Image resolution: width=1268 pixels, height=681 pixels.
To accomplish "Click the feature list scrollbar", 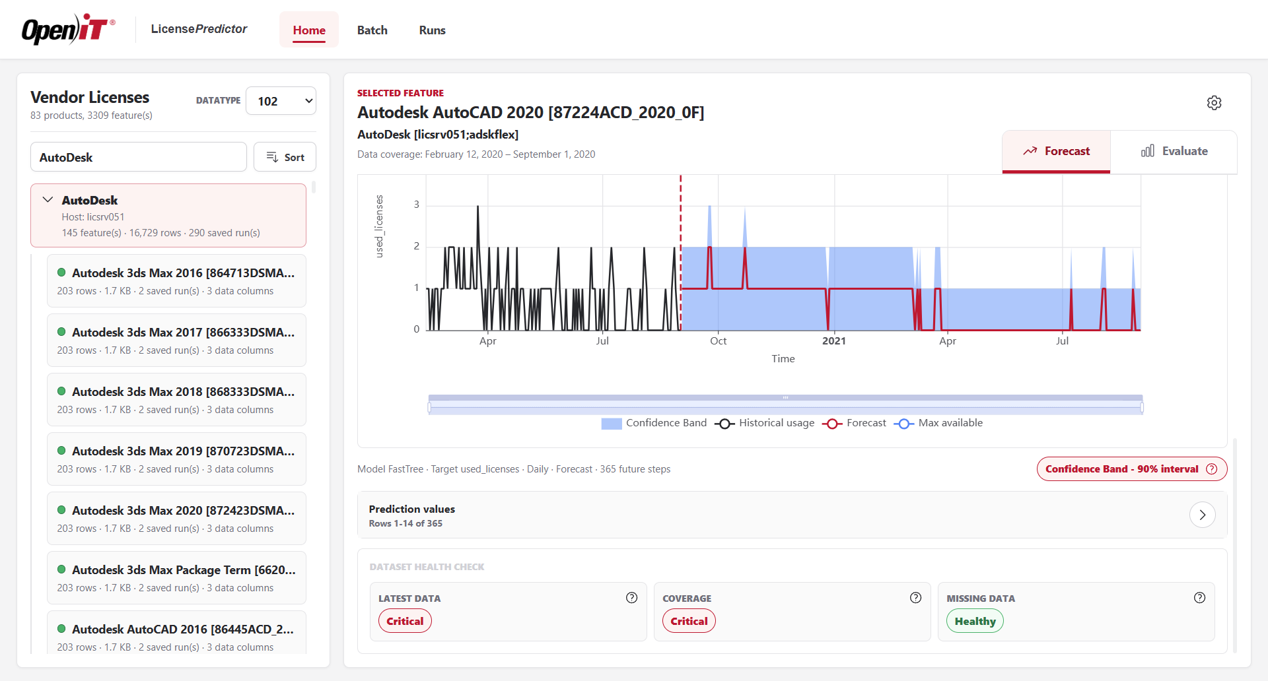I will click(x=314, y=187).
